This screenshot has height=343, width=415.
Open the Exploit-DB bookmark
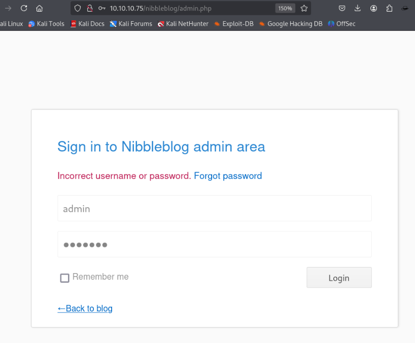tap(233, 24)
